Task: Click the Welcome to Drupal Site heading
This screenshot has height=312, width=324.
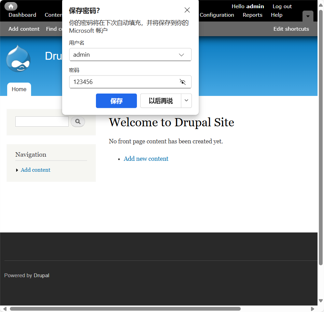Action: (x=171, y=122)
